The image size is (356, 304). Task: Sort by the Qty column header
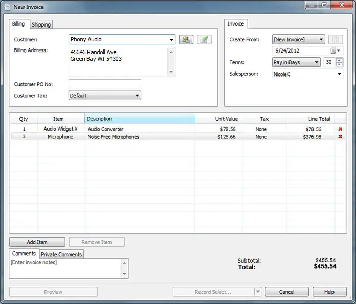point(24,119)
